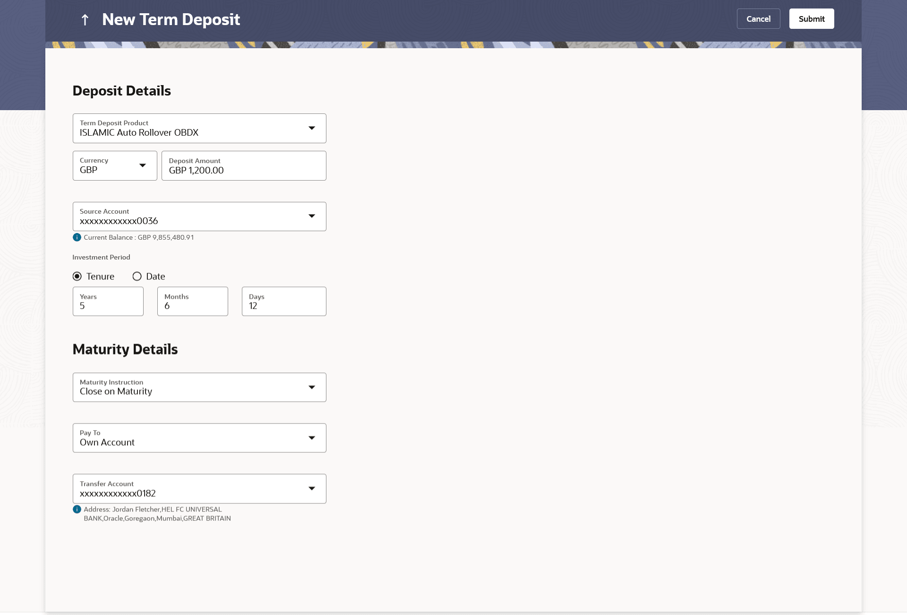Click the Term Deposit Product dropdown arrow
This screenshot has height=615, width=907.
[x=312, y=128]
